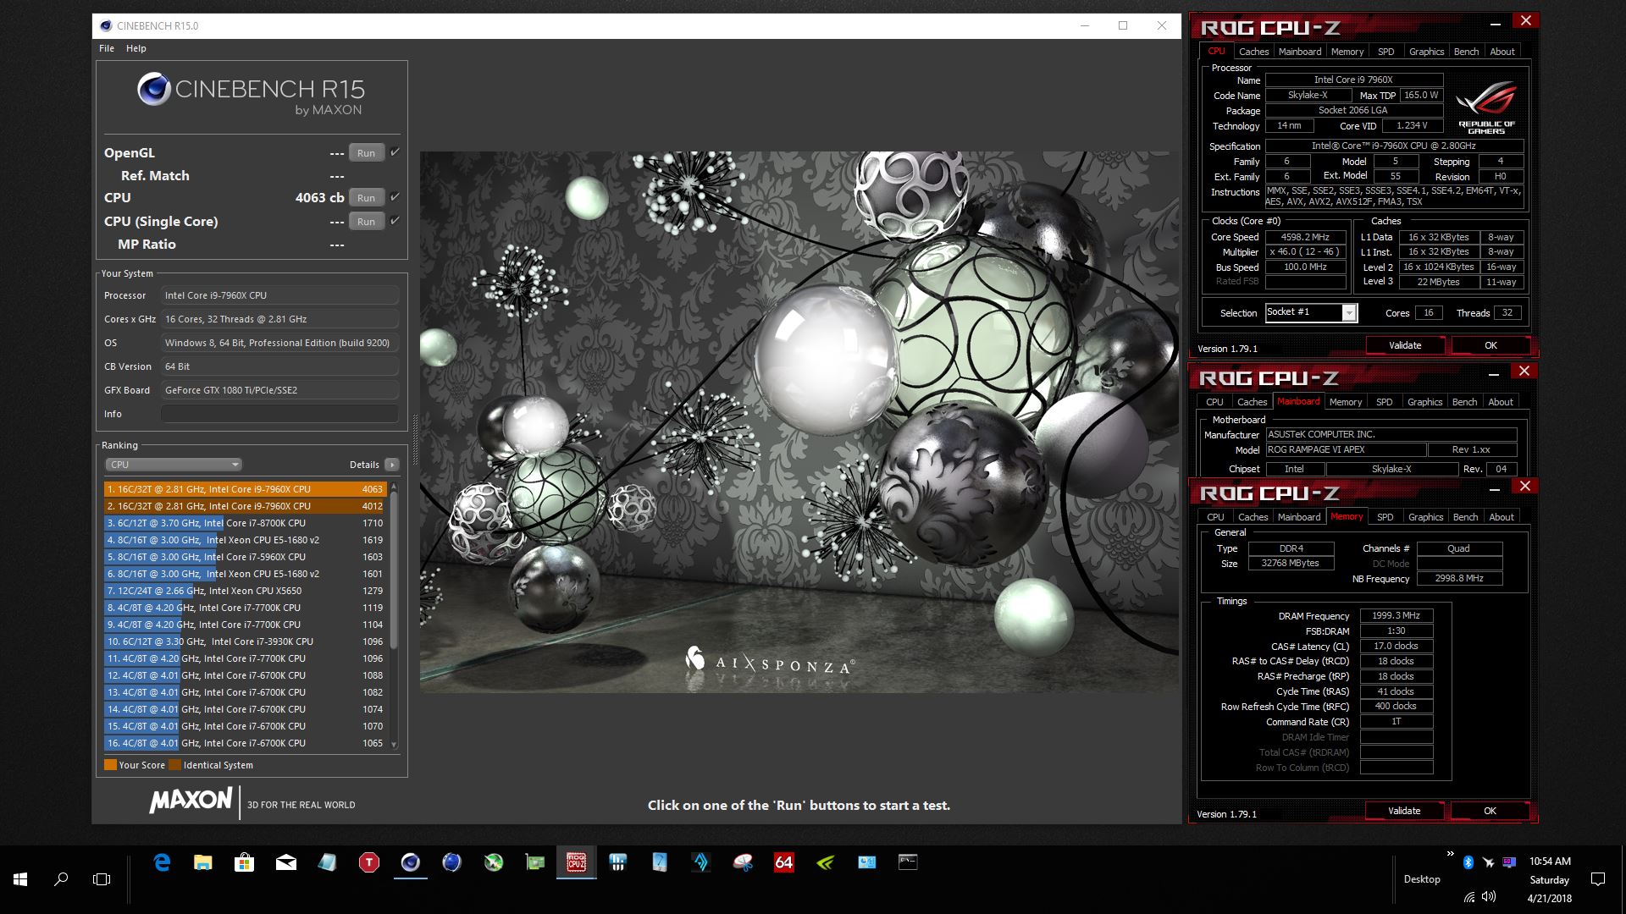This screenshot has width=1626, height=914.
Task: Expand ranking Details arrow
Action: pyautogui.click(x=392, y=465)
